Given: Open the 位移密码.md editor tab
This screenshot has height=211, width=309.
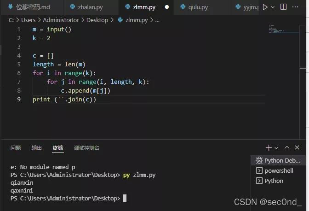Looking at the screenshot, I should coord(32,7).
